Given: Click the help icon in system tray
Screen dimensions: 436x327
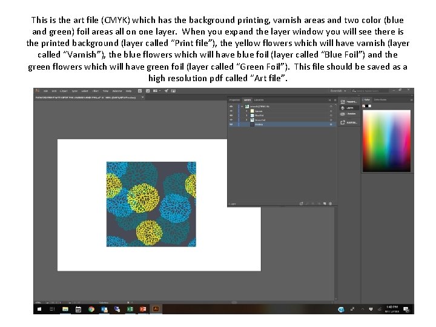Looking at the screenshot, I should pyautogui.click(x=341, y=309).
